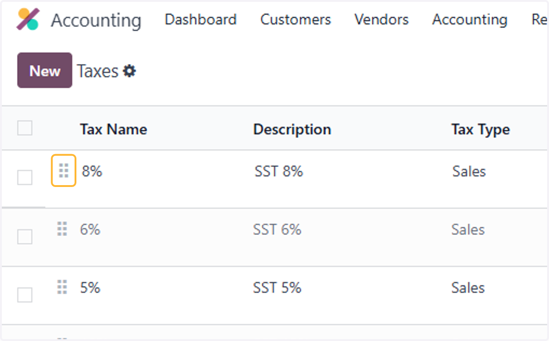The width and height of the screenshot is (549, 341).
Task: Check the box for the 5% tax row
Action: (x=25, y=295)
